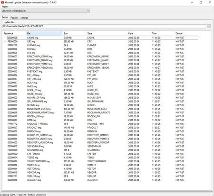Image resolution: width=214 pixels, height=196 pixels.
Task: Sort by the Sequence column header
Action: 15,33
